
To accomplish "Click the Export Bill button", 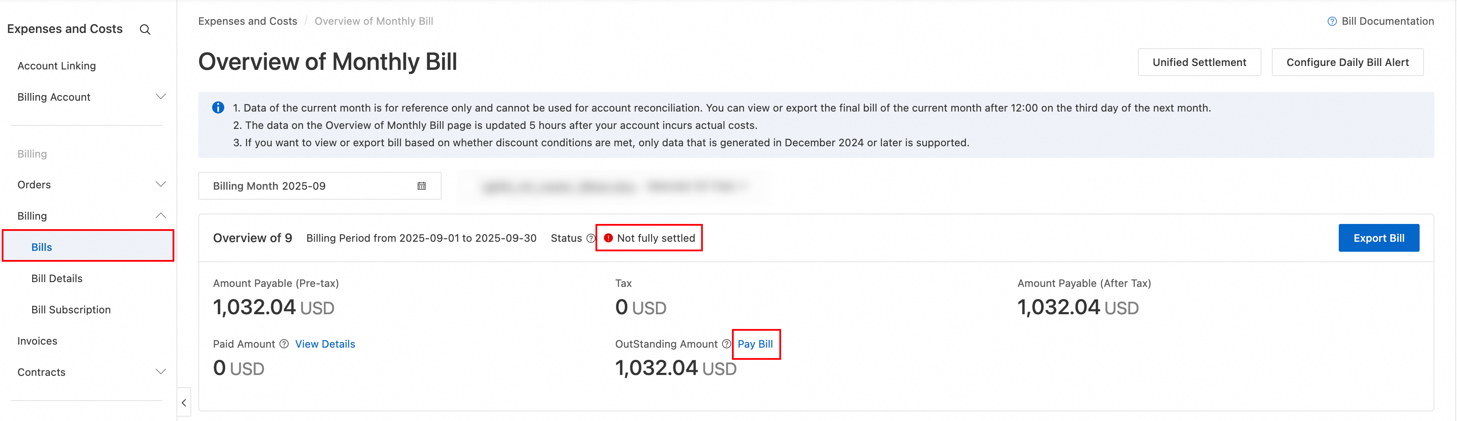I will 1378,238.
